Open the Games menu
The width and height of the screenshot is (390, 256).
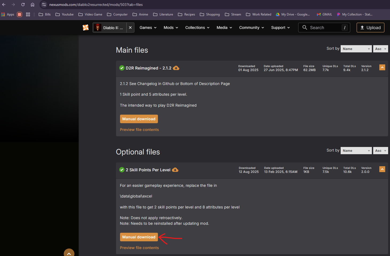click(148, 28)
